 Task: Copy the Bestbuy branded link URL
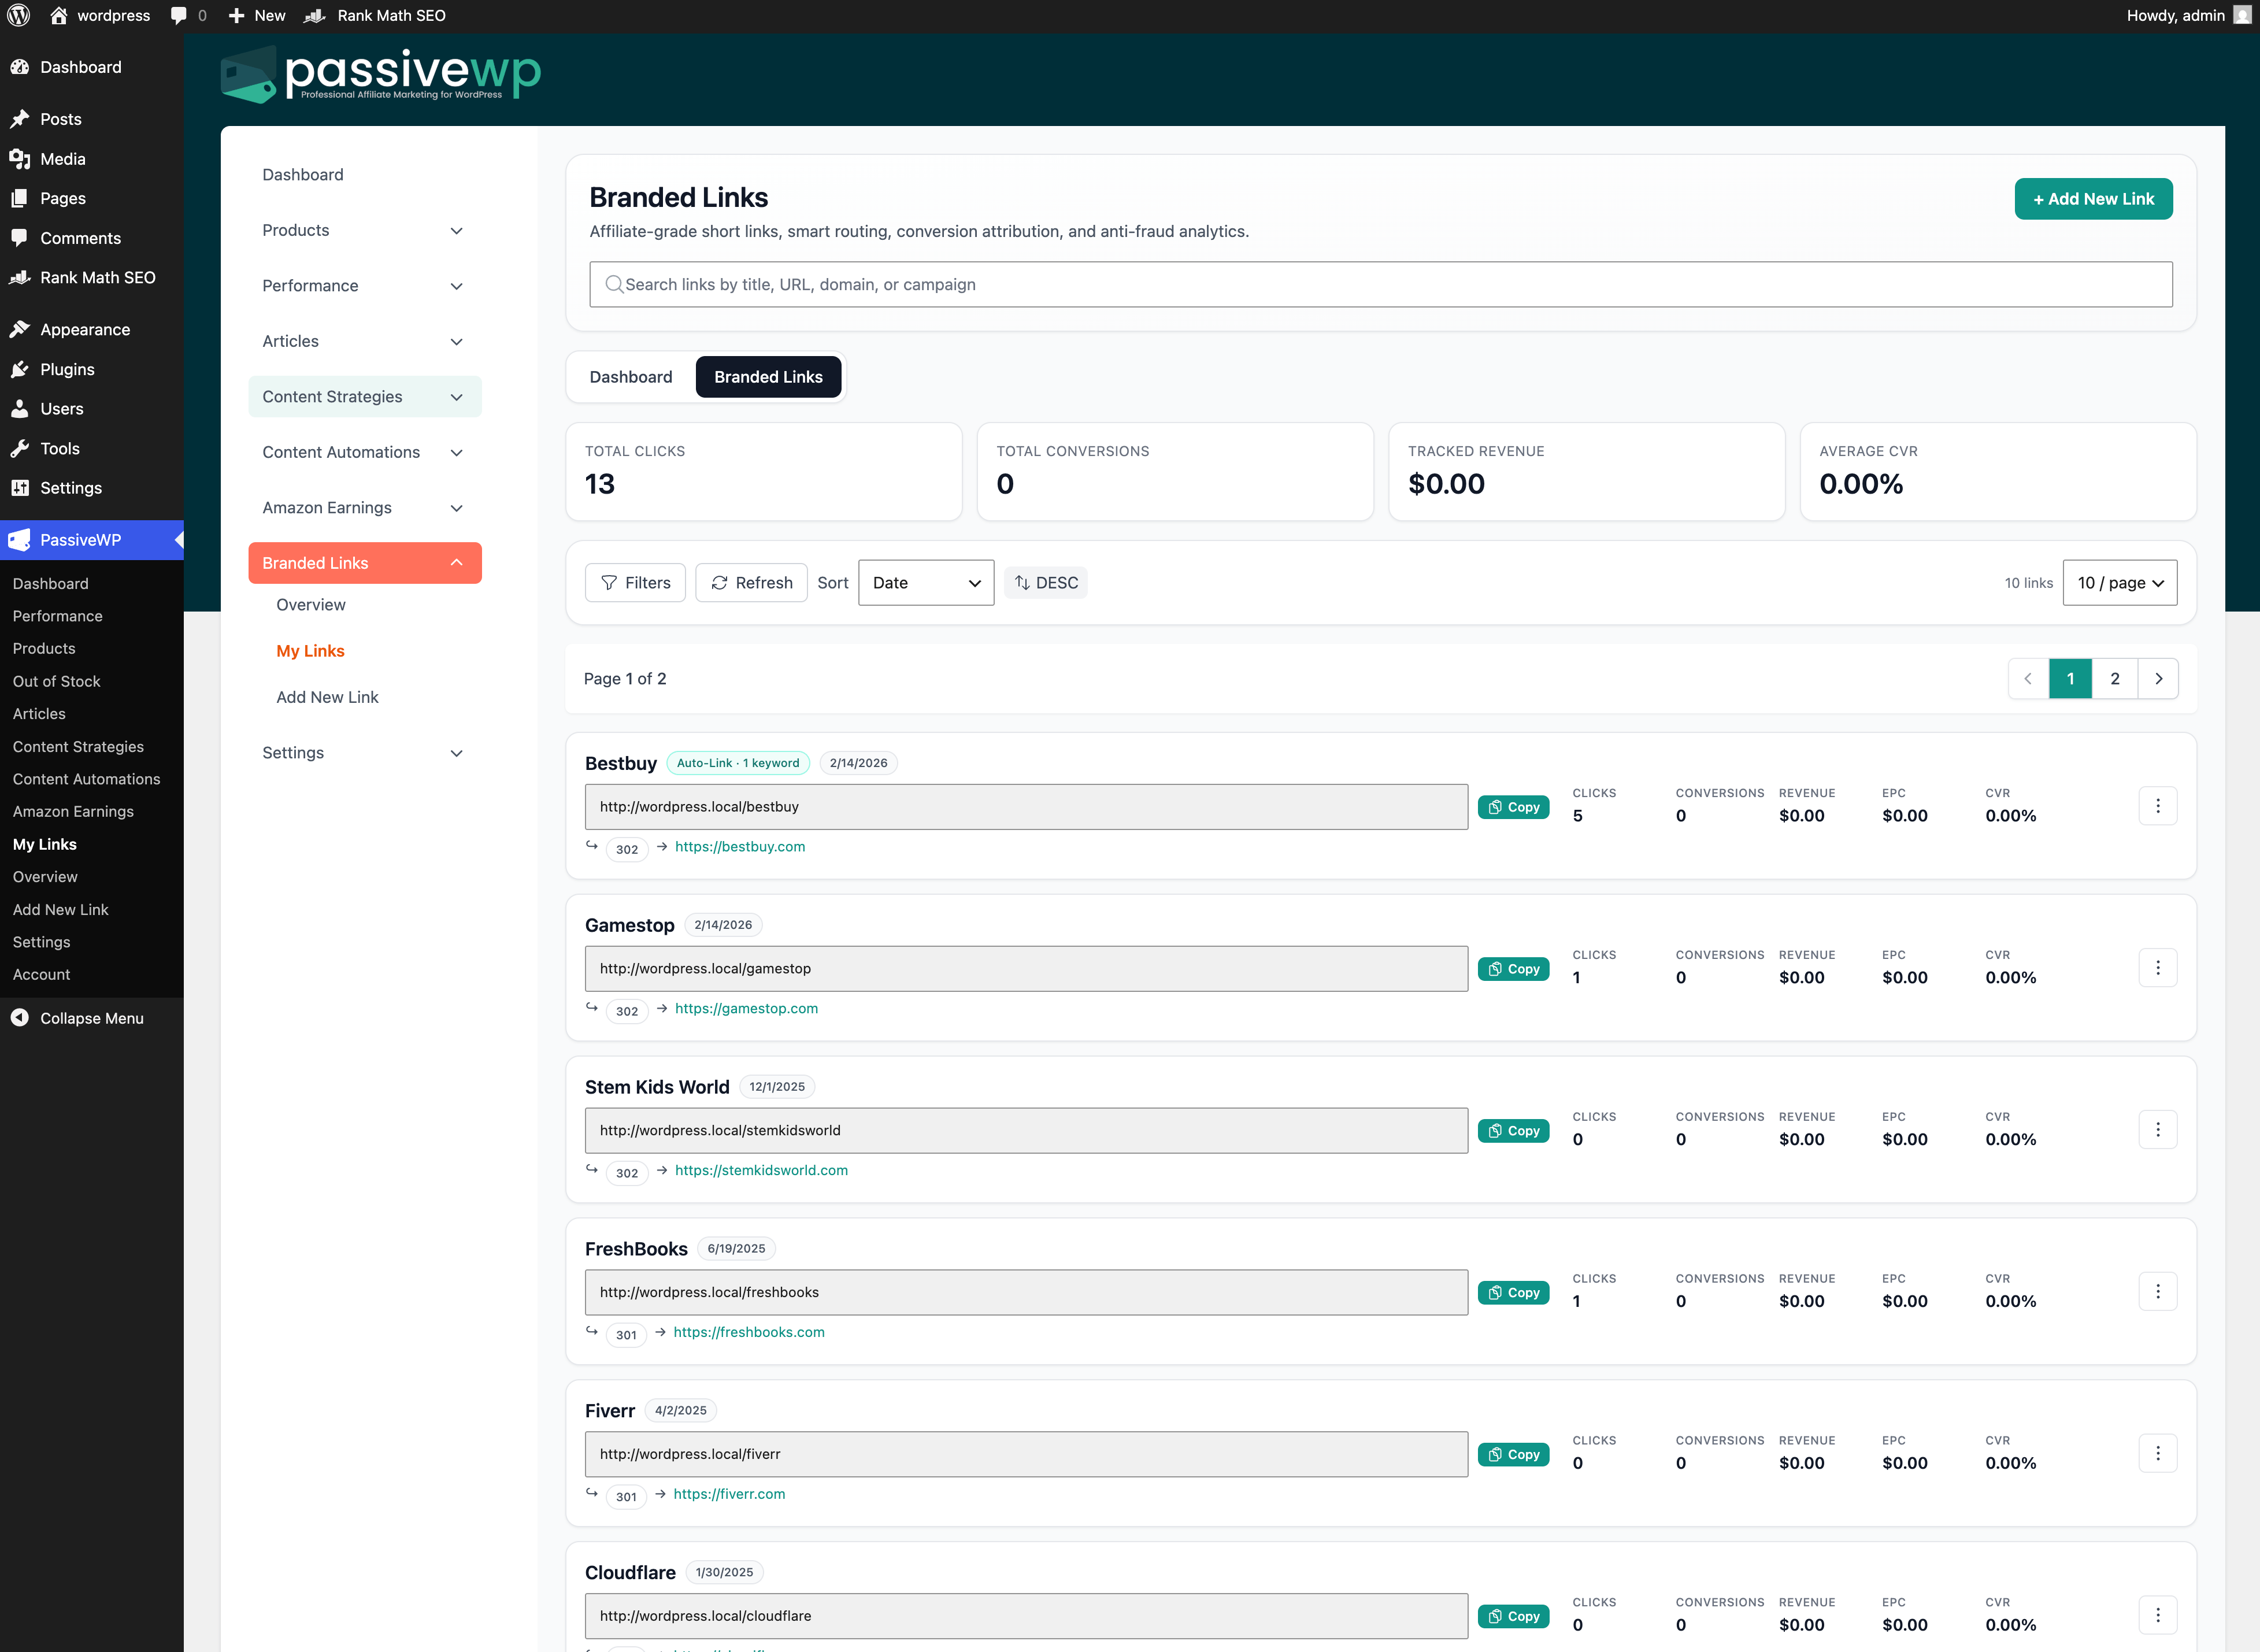(1513, 806)
